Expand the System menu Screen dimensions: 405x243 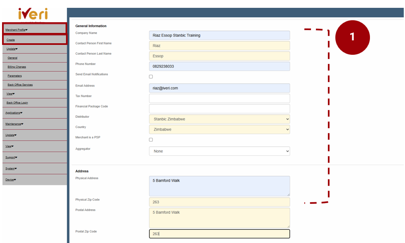click(11, 169)
